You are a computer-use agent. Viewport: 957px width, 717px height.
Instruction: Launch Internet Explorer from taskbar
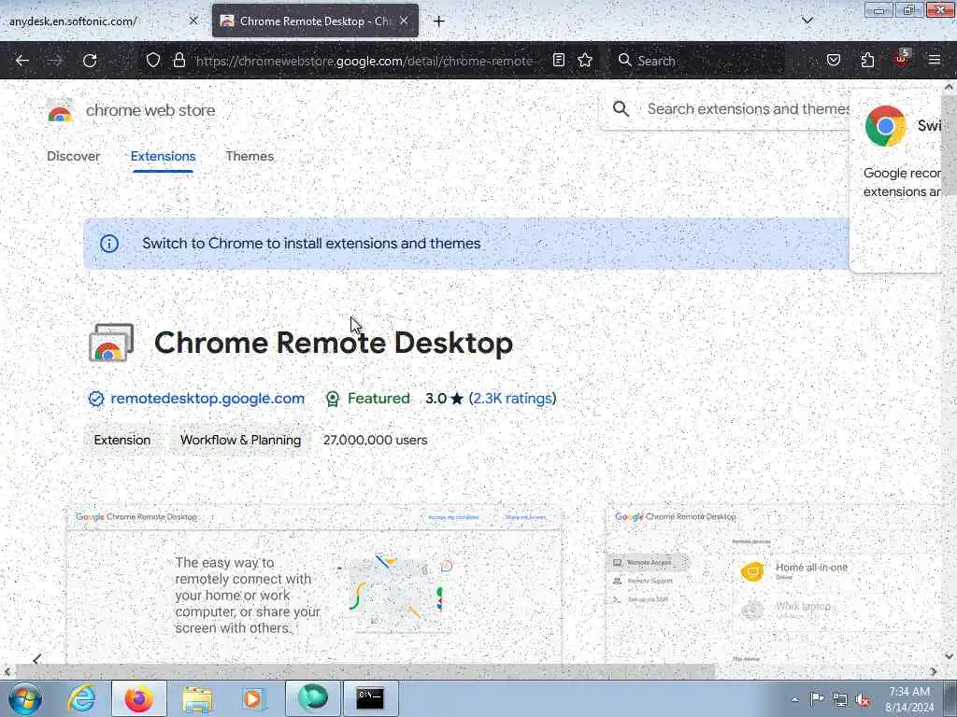point(82,698)
